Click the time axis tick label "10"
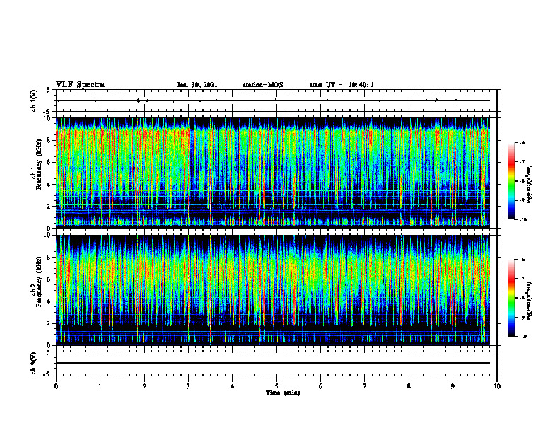The height and width of the screenshot is (433, 560). pos(497,386)
